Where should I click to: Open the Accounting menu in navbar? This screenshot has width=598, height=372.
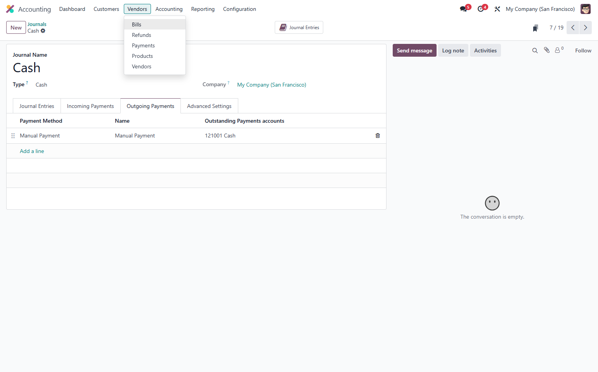[x=169, y=9]
